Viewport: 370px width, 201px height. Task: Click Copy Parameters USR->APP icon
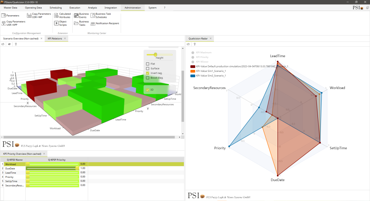coord(4,23)
